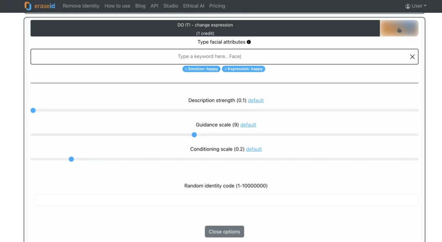442x242 pixels.
Task: Go to the How to use page
Action: (117, 6)
